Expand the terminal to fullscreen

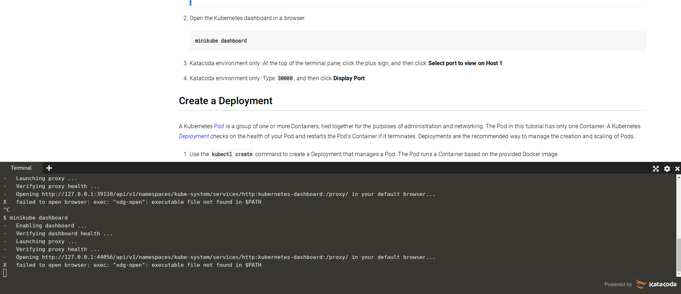pos(656,169)
